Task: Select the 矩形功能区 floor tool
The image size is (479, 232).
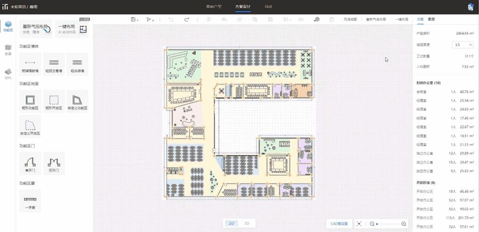Action: pos(30,101)
